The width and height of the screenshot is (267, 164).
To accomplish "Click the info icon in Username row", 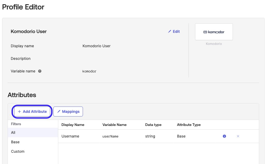I will click(224, 136).
